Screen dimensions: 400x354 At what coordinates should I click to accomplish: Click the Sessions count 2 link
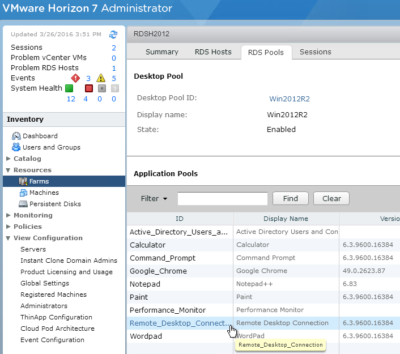click(x=114, y=48)
